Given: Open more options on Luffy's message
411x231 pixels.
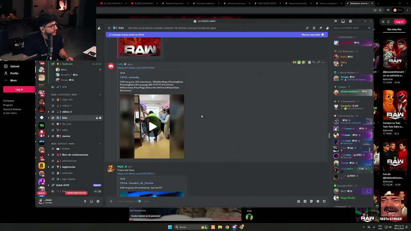Looking at the screenshot, I should point(323,62).
